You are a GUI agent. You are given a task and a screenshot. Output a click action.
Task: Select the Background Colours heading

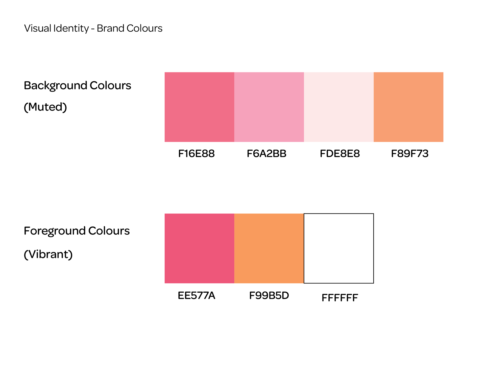pyautogui.click(x=78, y=86)
